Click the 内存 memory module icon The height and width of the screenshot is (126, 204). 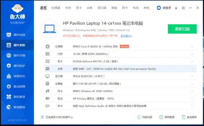[x=47, y=54]
